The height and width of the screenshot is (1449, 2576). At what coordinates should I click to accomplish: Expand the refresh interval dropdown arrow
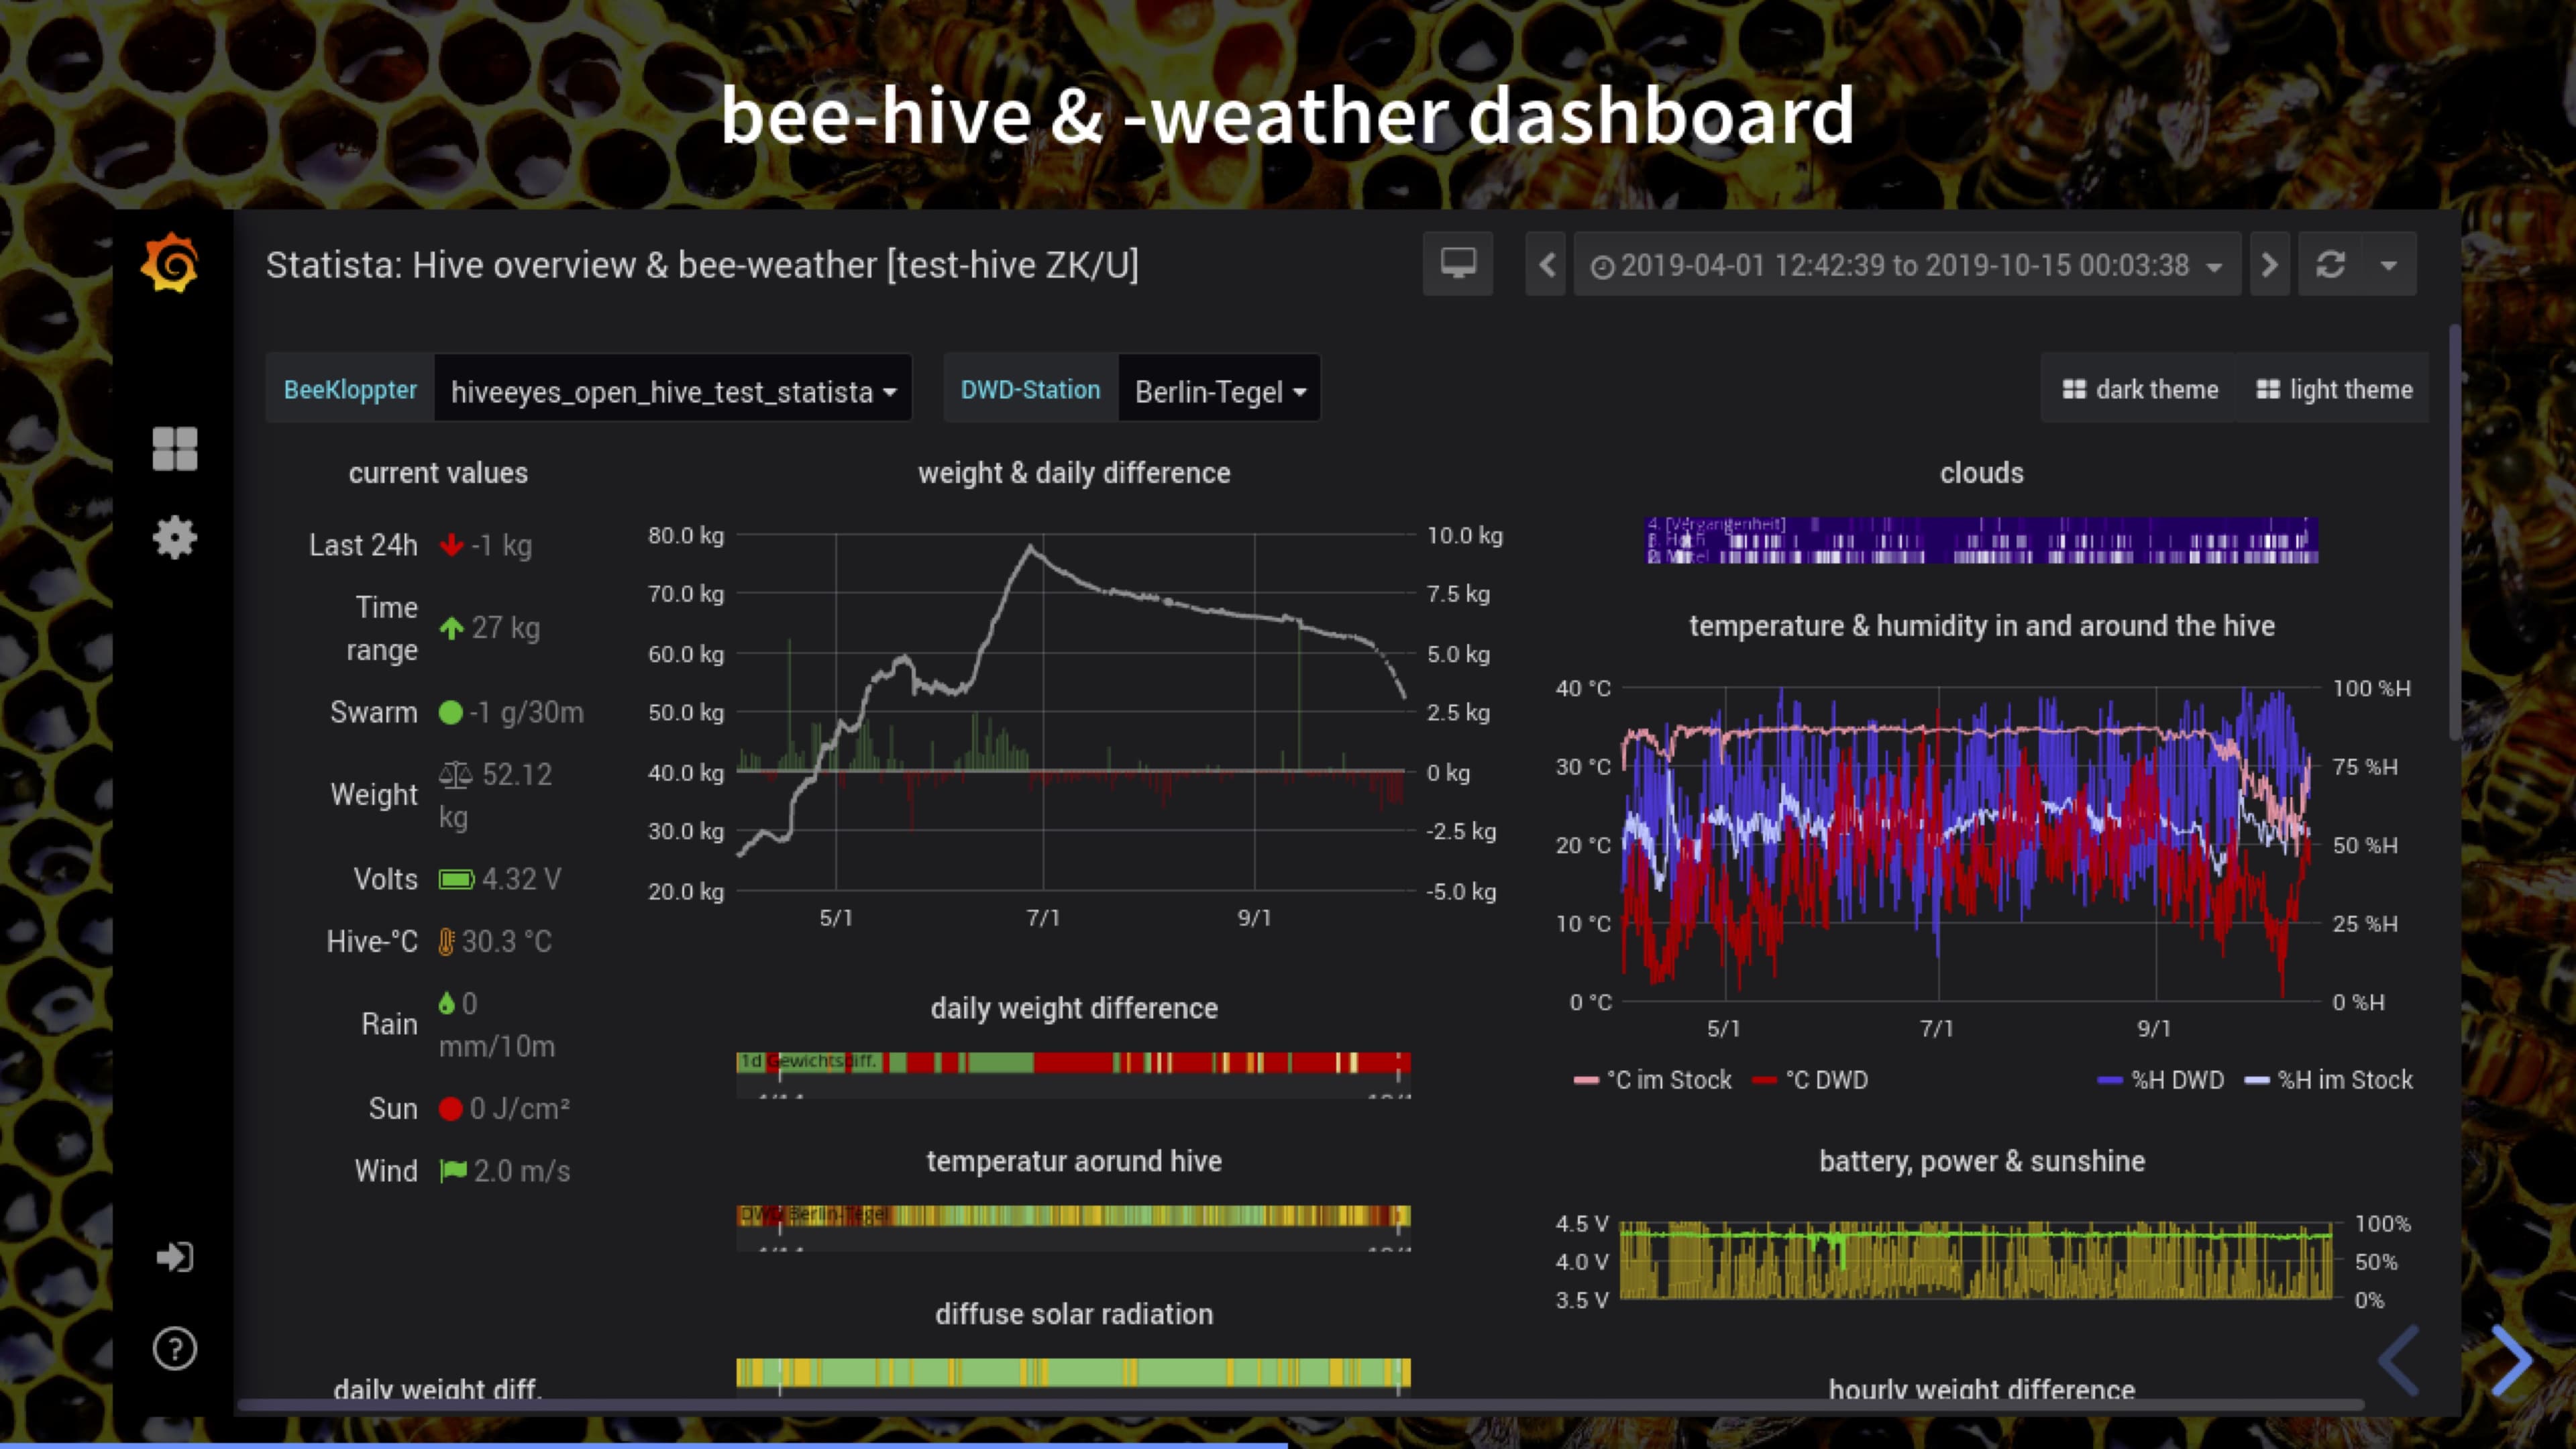pos(2389,265)
